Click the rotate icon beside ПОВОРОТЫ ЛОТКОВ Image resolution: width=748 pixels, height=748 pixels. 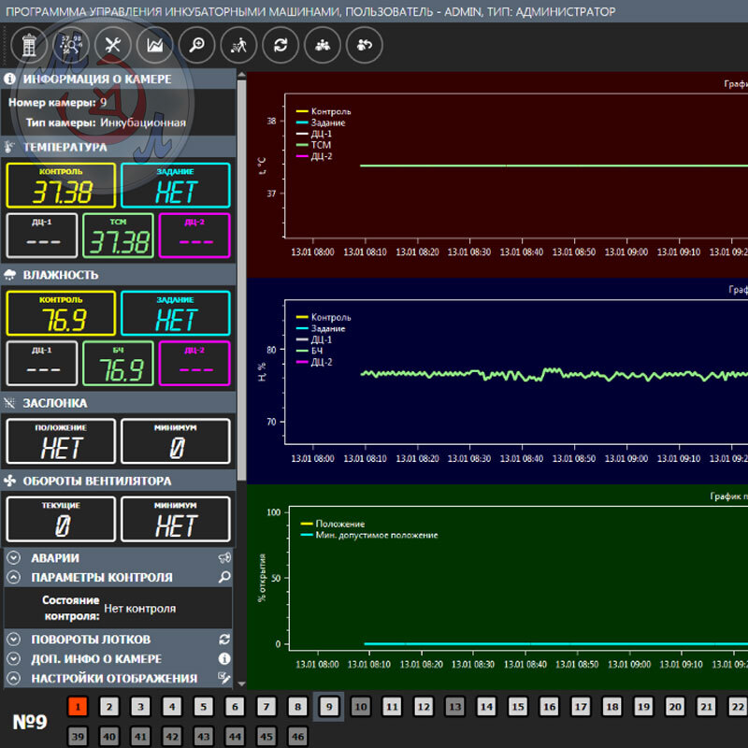tap(224, 639)
